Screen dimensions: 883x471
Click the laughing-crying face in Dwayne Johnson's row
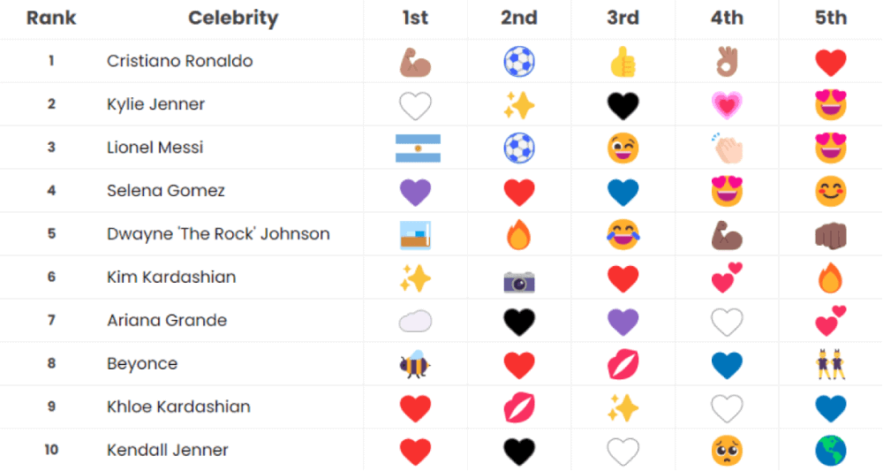[623, 235]
